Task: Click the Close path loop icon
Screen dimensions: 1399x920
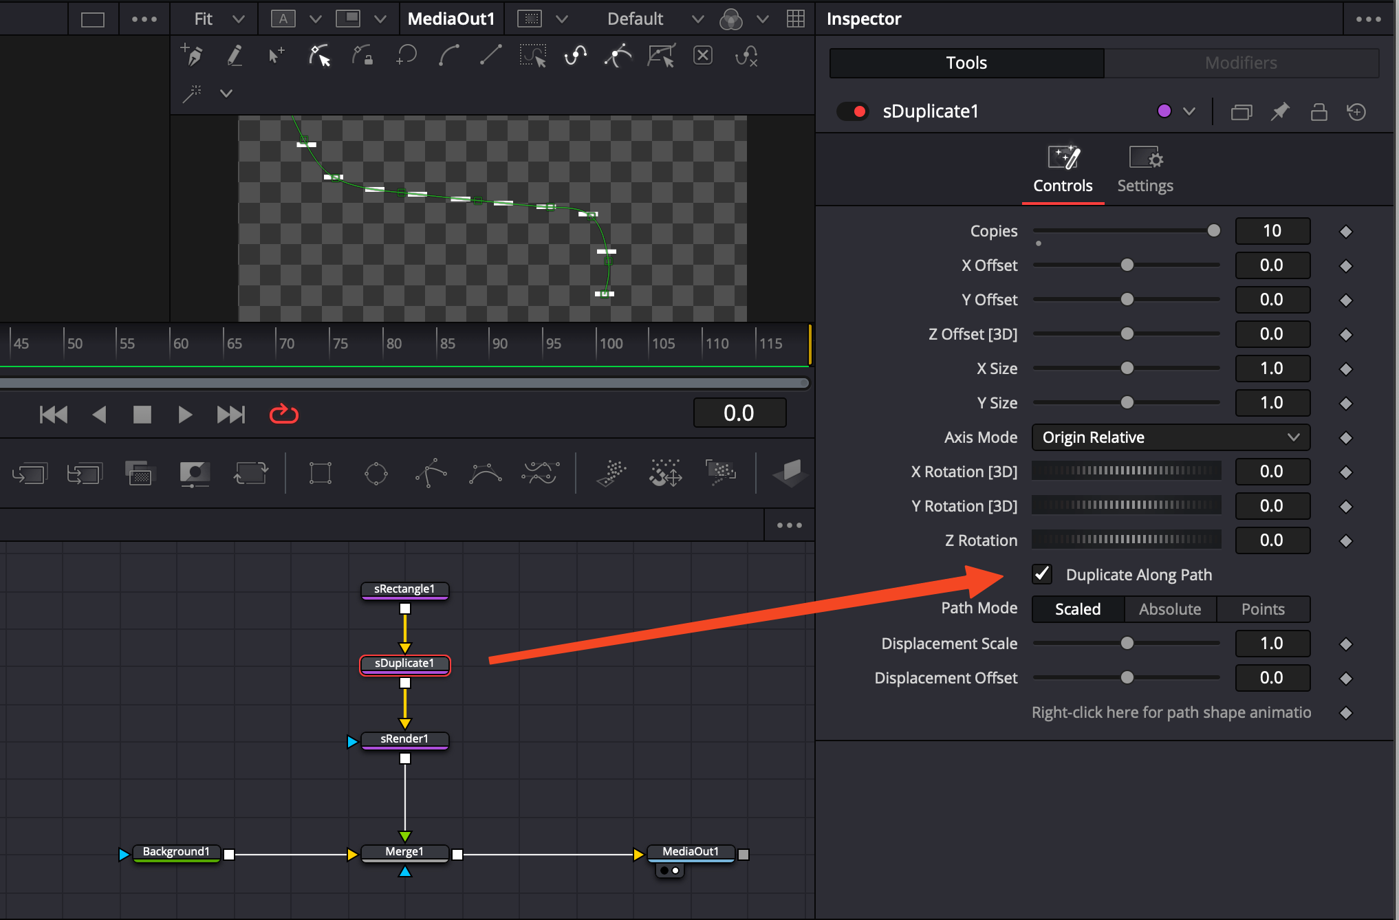Action: pyautogui.click(x=406, y=55)
